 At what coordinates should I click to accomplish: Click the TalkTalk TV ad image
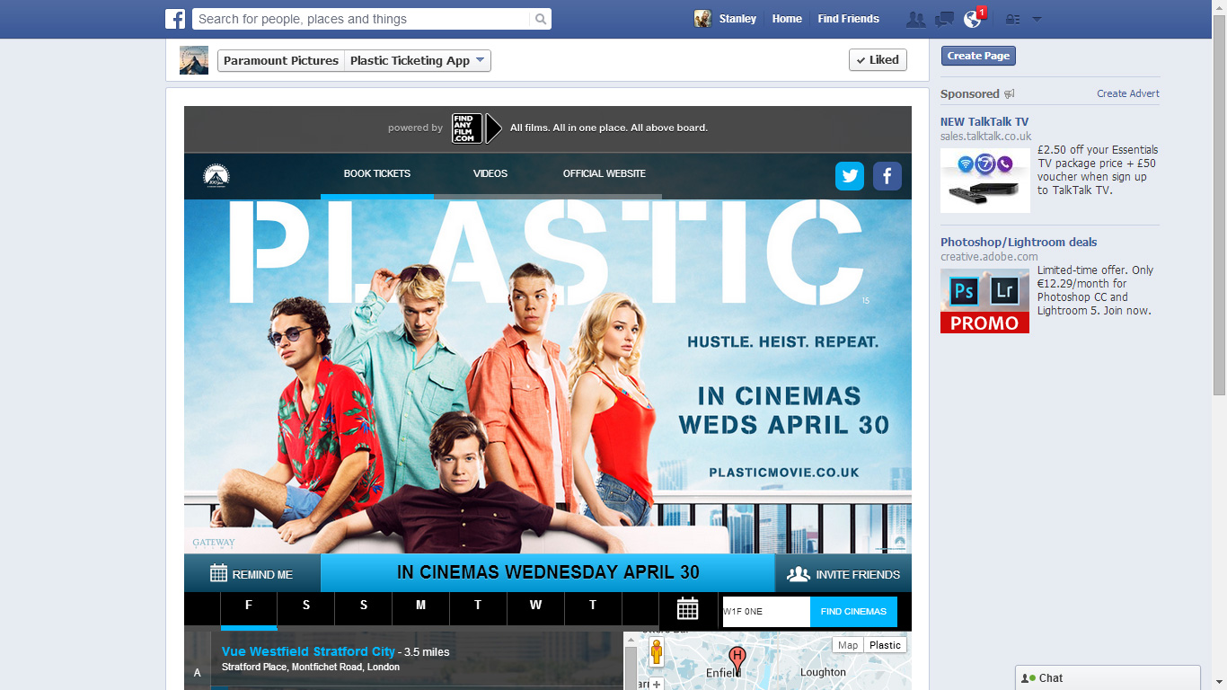click(985, 181)
